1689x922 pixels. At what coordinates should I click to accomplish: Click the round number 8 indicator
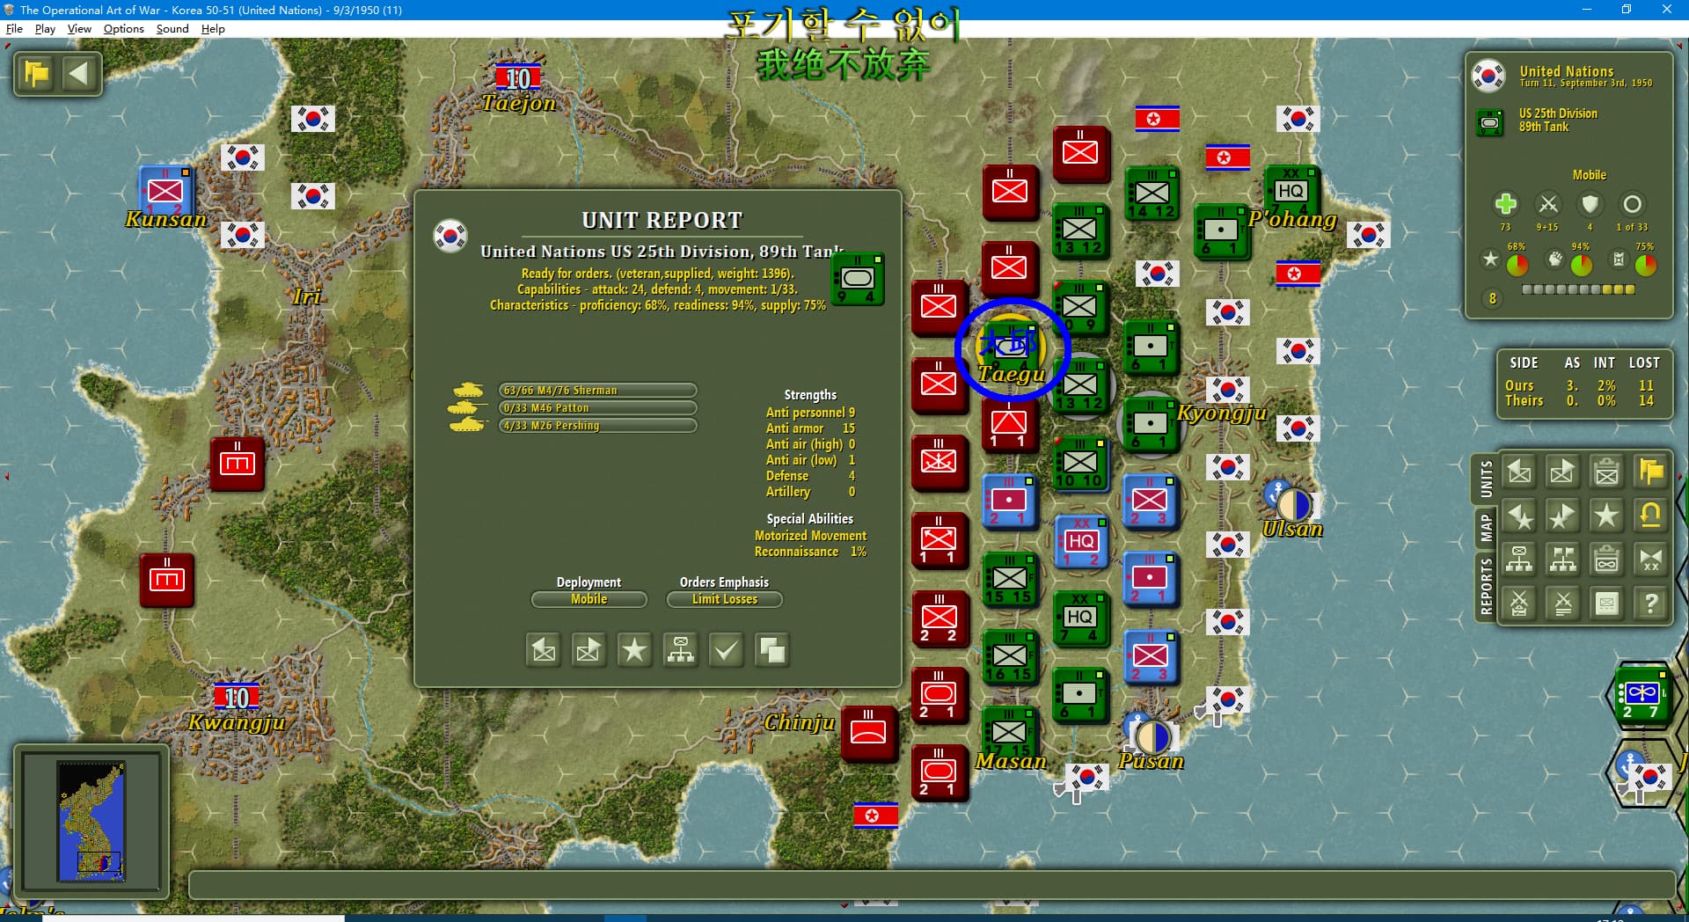[x=1492, y=298]
